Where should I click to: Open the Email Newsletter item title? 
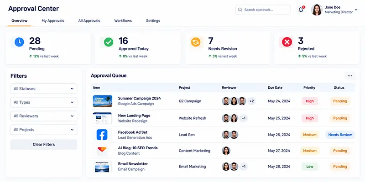pos(133,164)
